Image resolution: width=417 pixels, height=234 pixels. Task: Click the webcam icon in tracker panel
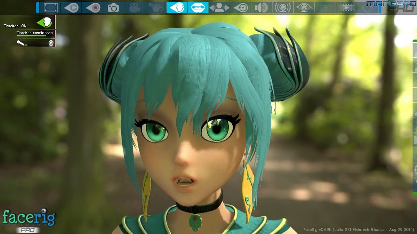click(x=51, y=43)
